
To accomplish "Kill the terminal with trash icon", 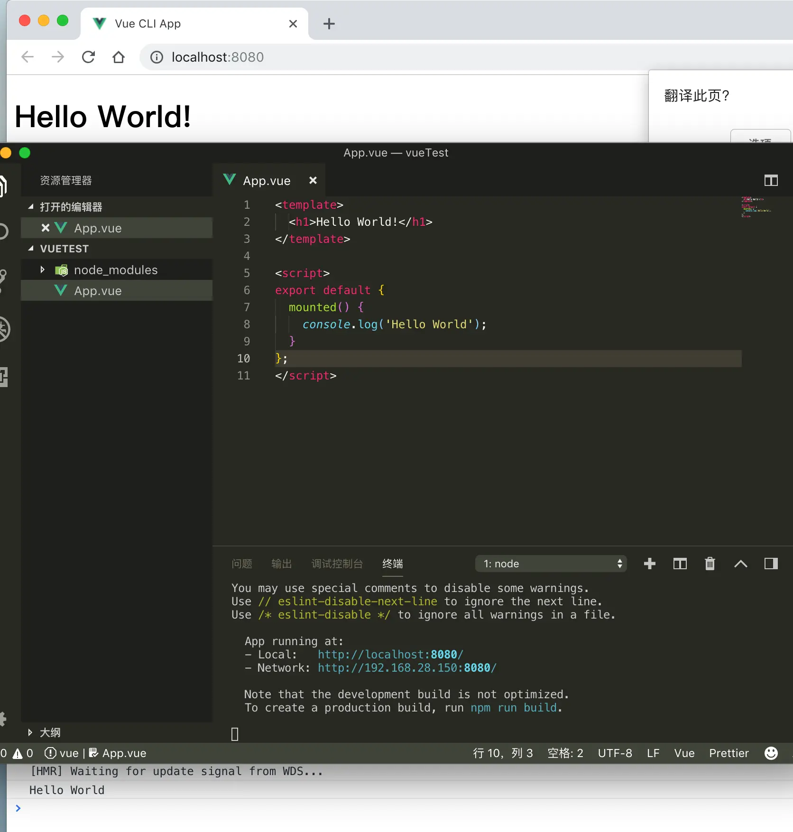I will coord(710,564).
